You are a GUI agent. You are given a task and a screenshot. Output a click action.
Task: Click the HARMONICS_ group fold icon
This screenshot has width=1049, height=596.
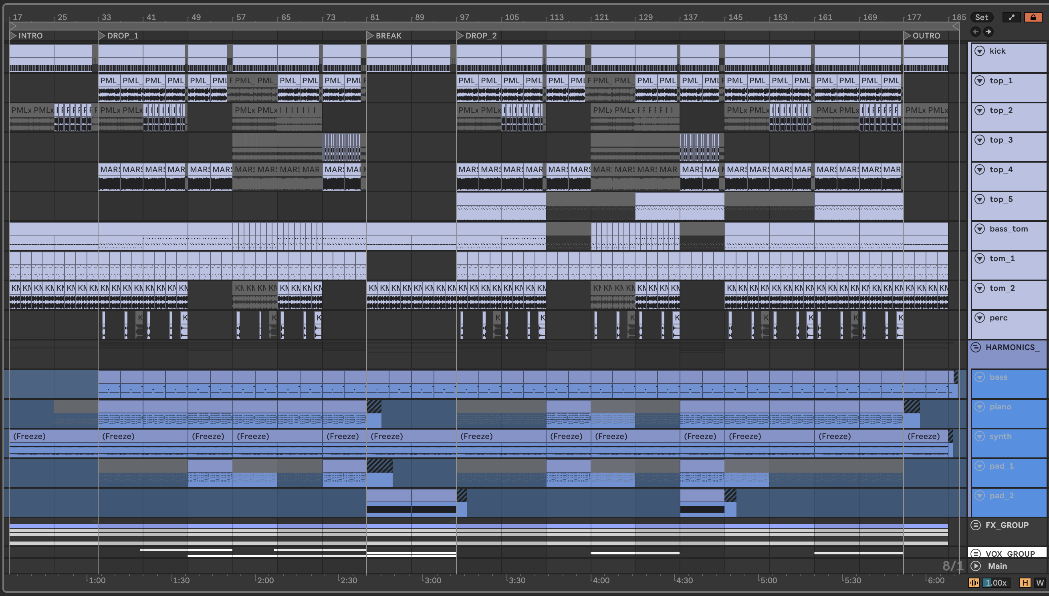pos(976,348)
